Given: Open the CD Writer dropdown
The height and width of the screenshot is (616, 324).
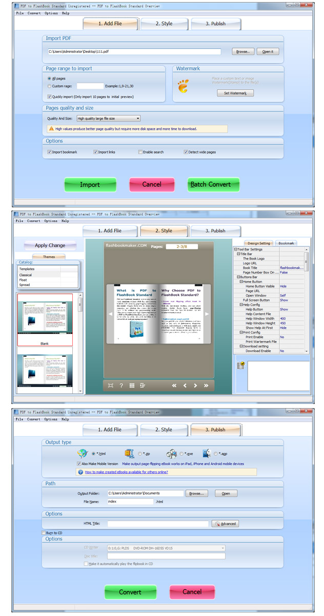Looking at the screenshot, I should [166, 548].
